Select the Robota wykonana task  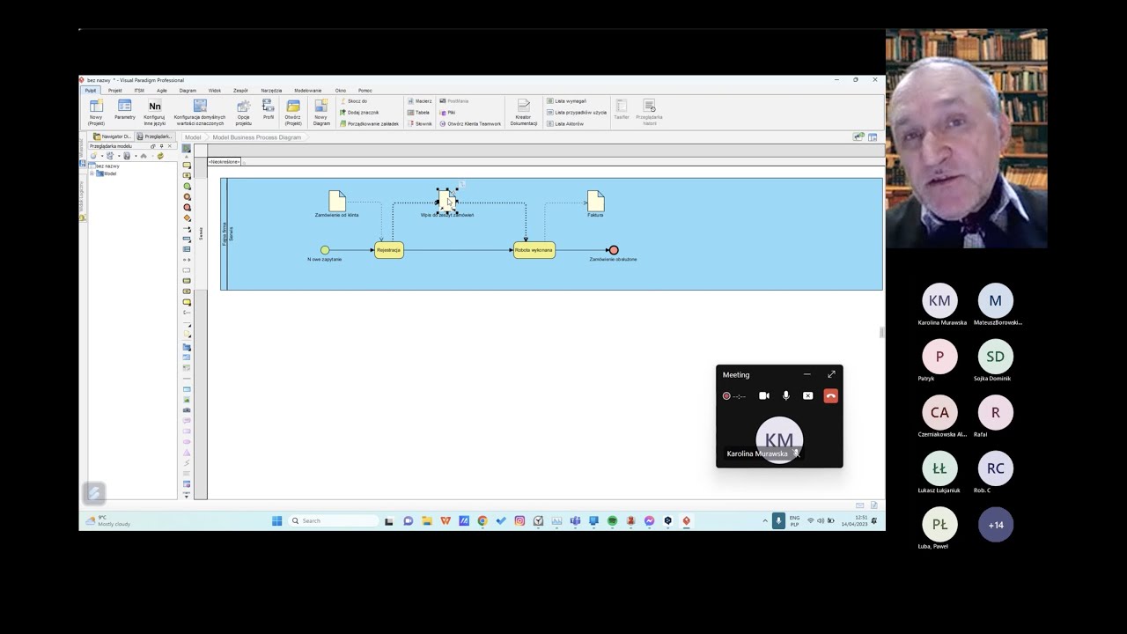(534, 250)
